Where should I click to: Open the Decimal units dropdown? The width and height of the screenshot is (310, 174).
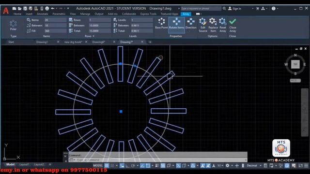coord(261,165)
